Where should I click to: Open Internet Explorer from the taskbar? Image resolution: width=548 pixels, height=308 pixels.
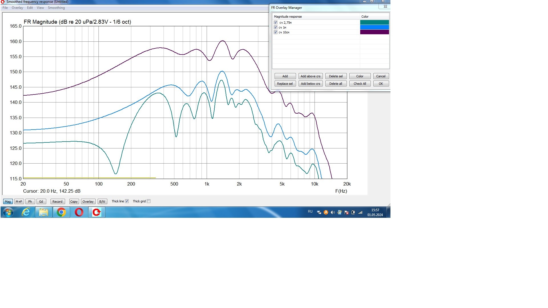tap(26, 212)
